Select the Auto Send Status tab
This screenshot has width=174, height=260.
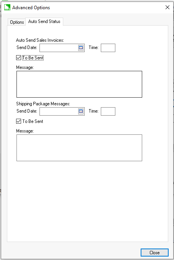[x=44, y=21]
